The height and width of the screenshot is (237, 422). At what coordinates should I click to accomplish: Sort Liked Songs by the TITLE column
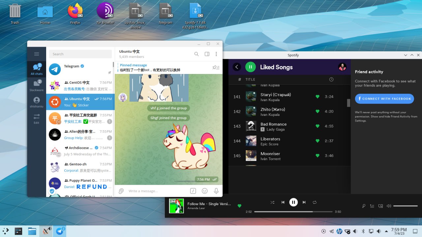(x=250, y=79)
